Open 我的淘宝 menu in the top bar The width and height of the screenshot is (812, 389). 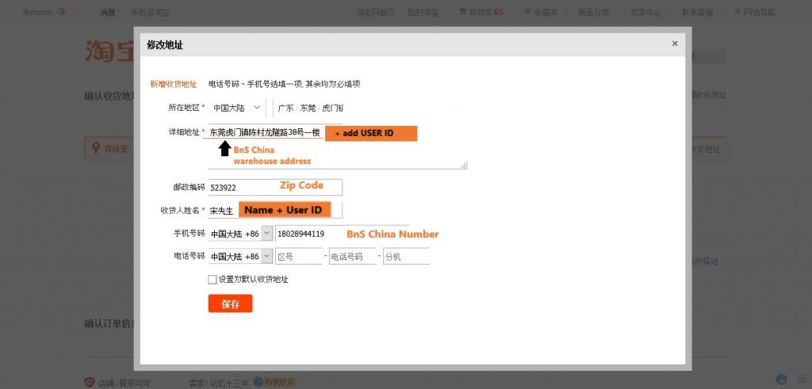[x=423, y=12]
